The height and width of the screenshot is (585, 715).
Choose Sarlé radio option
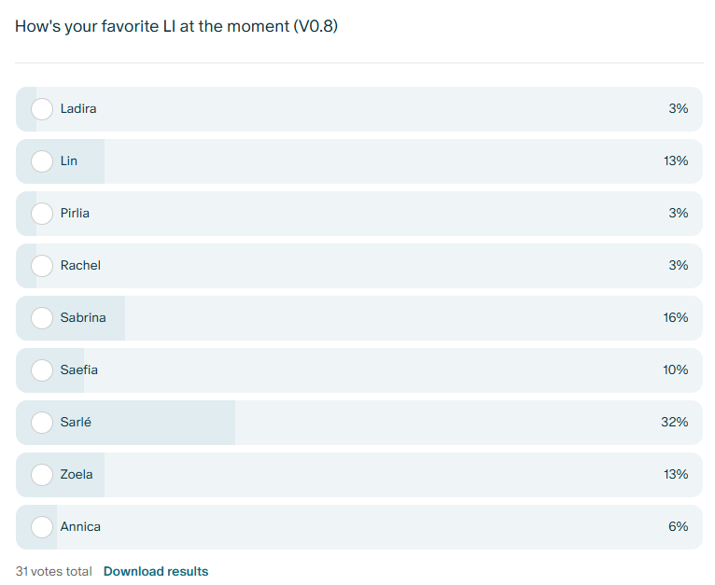point(42,423)
